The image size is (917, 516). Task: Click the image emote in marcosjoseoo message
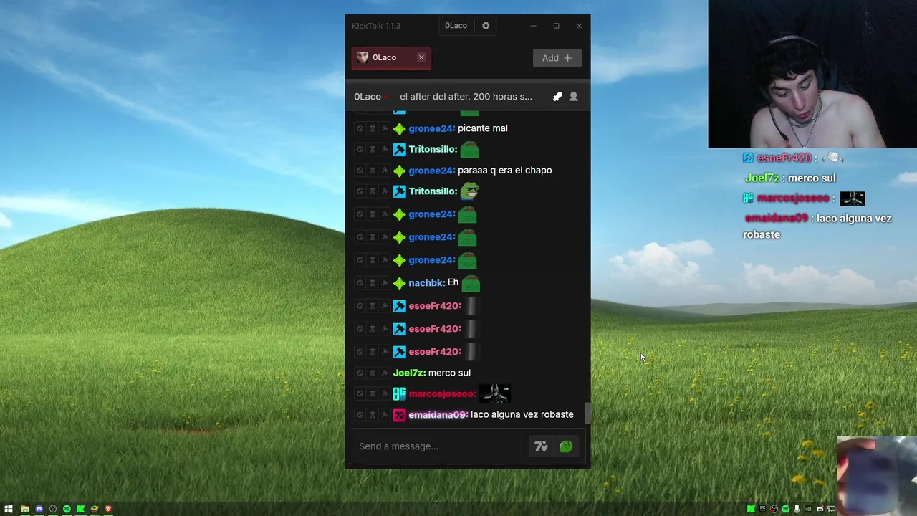495,393
